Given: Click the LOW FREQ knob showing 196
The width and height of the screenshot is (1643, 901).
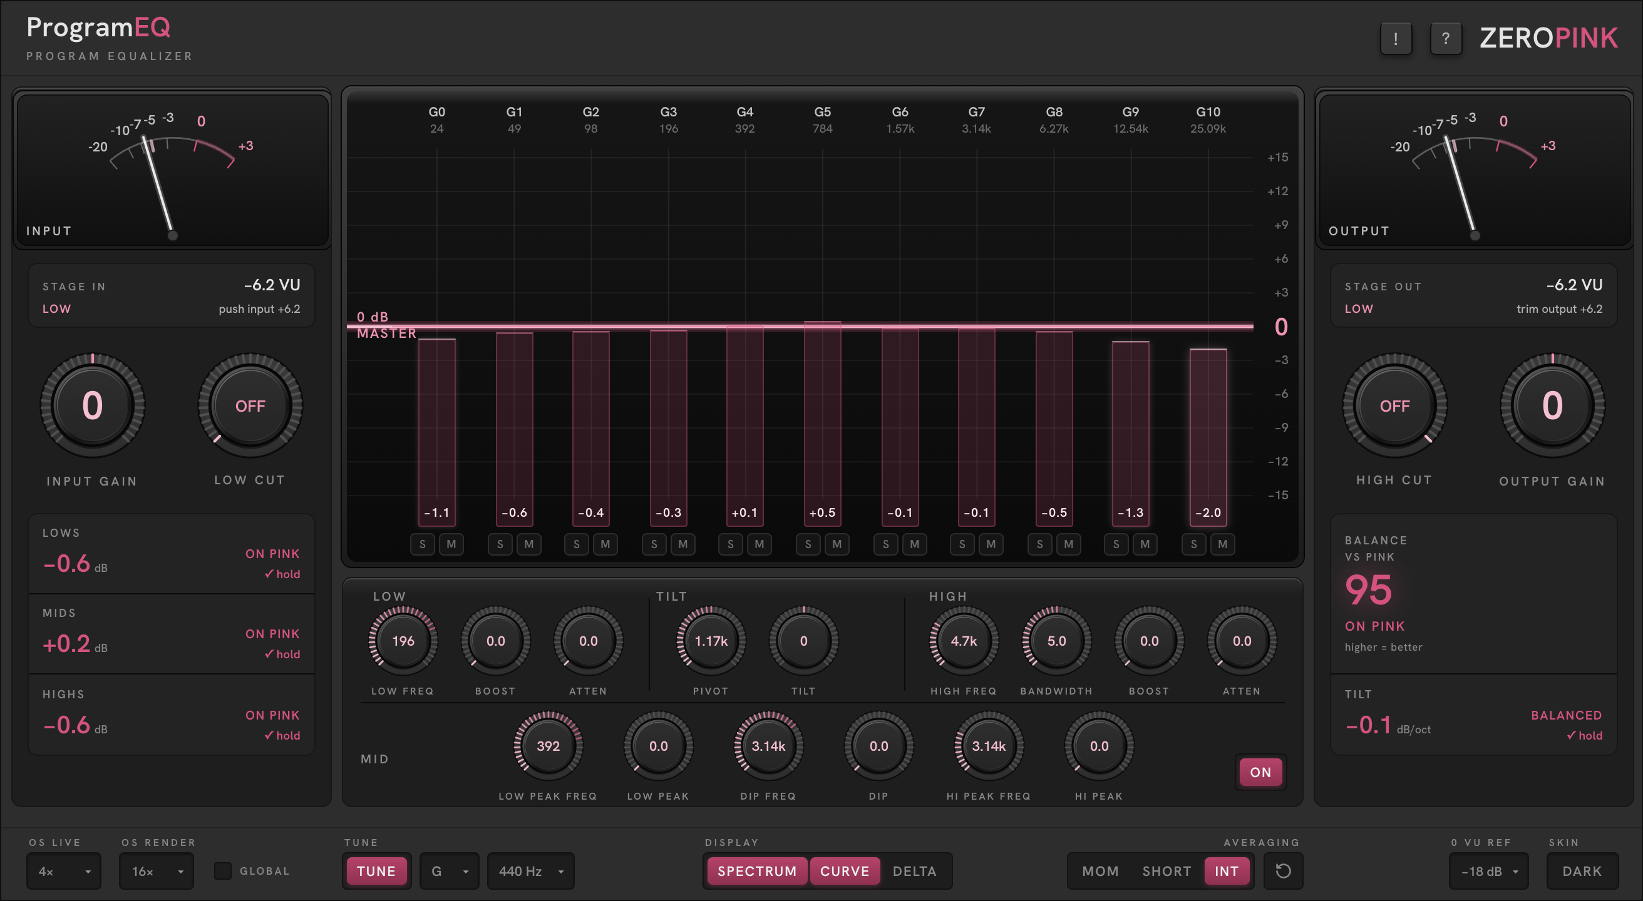Looking at the screenshot, I should coord(403,640).
